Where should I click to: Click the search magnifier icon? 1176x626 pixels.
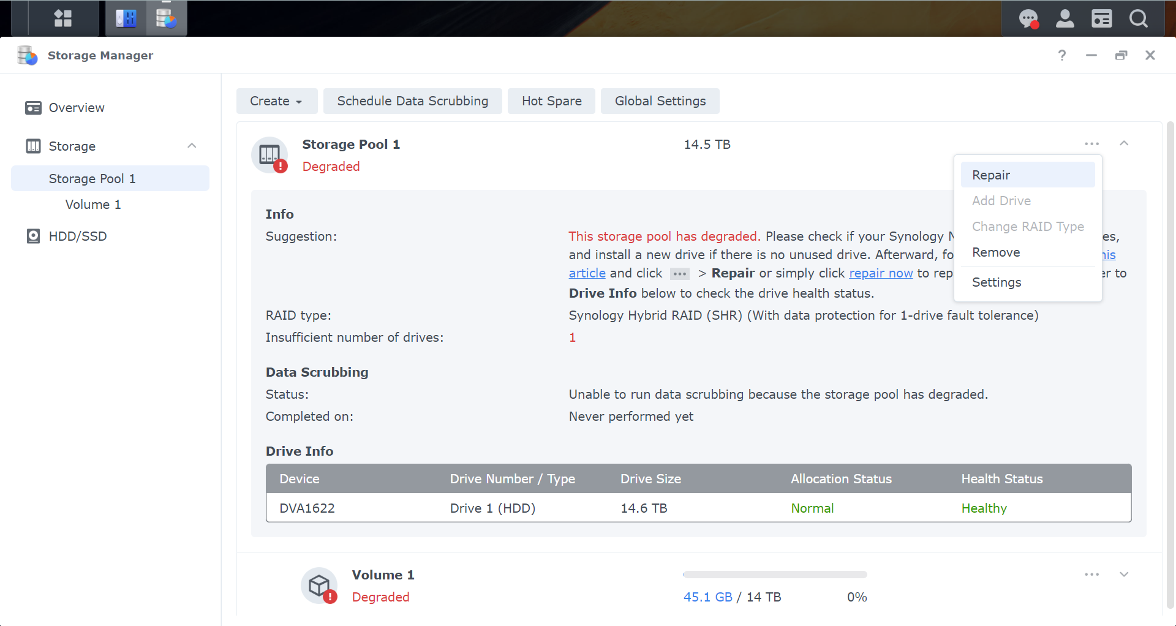click(1138, 18)
